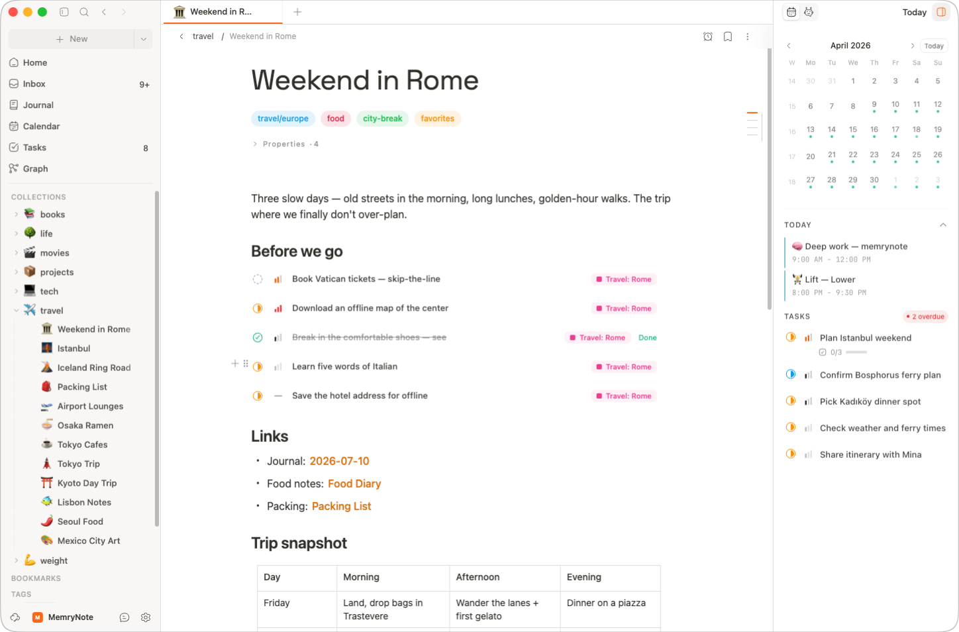Add a new tab with plus icon
959x632 pixels.
tap(297, 12)
